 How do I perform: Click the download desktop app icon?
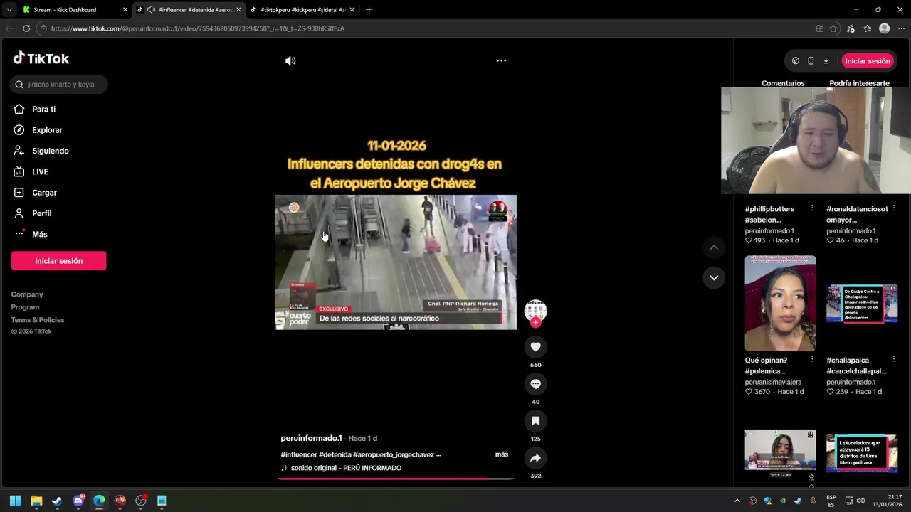[826, 61]
